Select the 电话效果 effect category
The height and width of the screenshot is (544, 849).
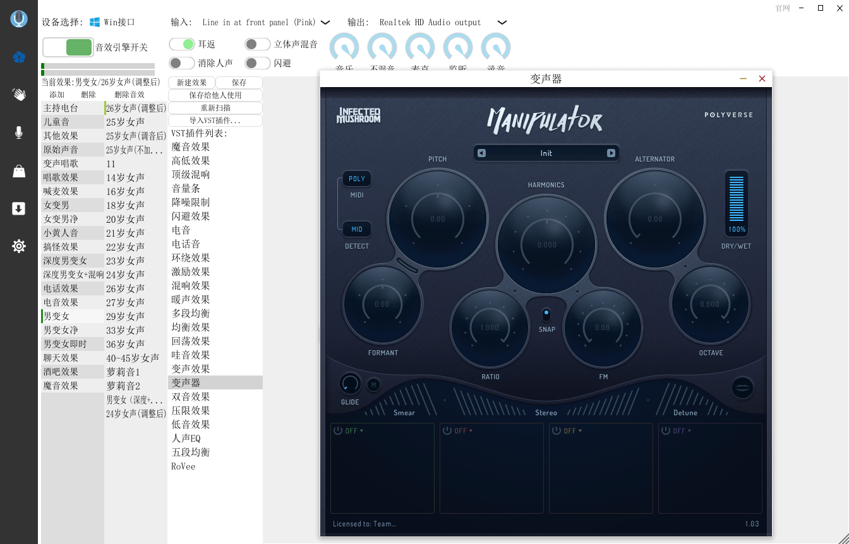pyautogui.click(x=73, y=288)
